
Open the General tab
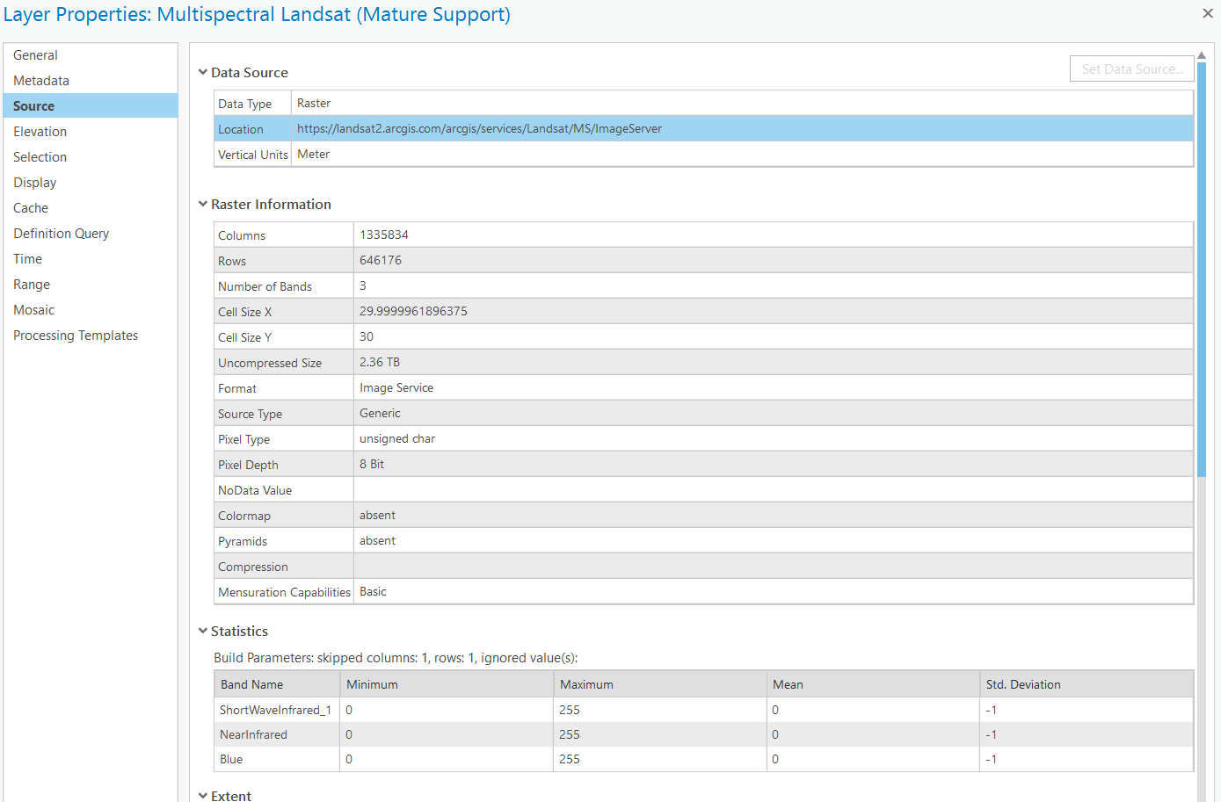point(35,55)
